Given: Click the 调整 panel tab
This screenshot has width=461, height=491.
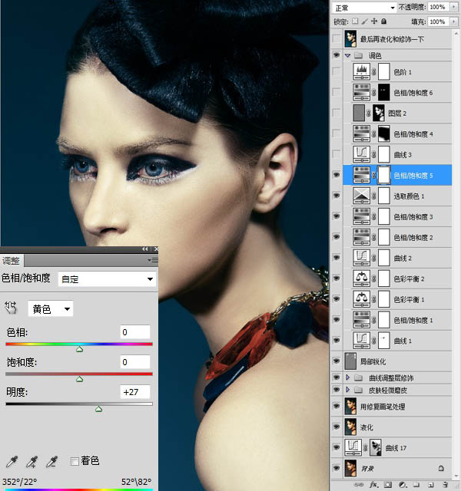Looking at the screenshot, I should tap(11, 261).
